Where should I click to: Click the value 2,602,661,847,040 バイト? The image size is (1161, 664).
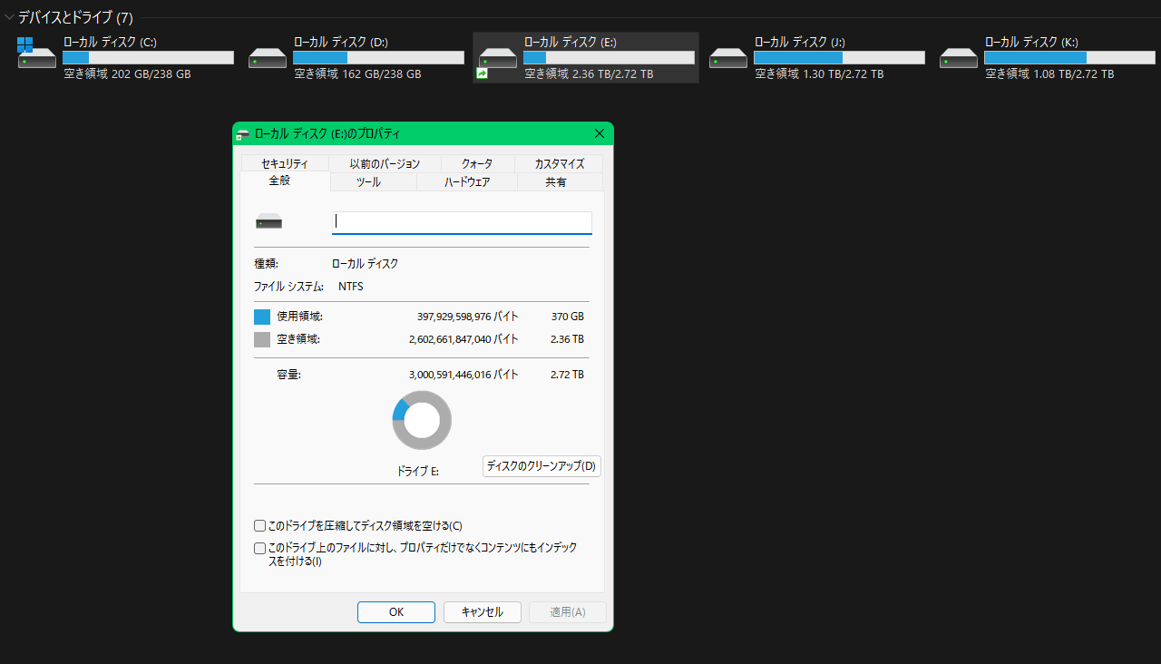tap(464, 339)
